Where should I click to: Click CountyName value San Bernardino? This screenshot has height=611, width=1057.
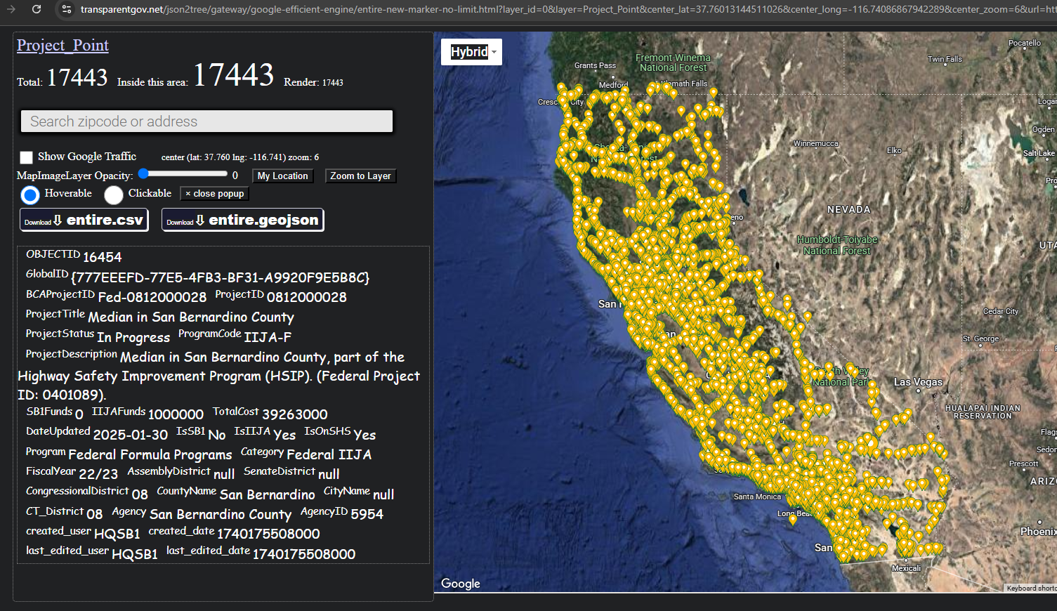(x=268, y=494)
